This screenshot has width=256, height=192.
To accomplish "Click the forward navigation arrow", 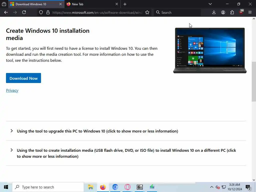I will 15,12.
